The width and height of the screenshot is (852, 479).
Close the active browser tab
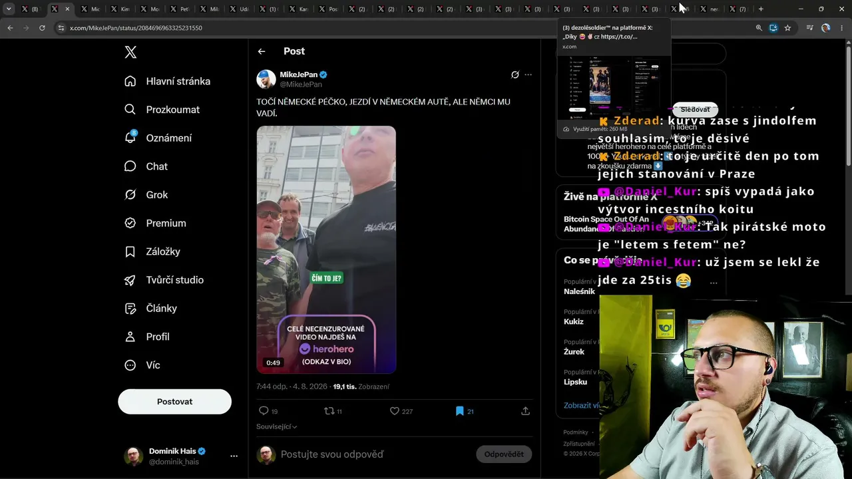pyautogui.click(x=67, y=9)
